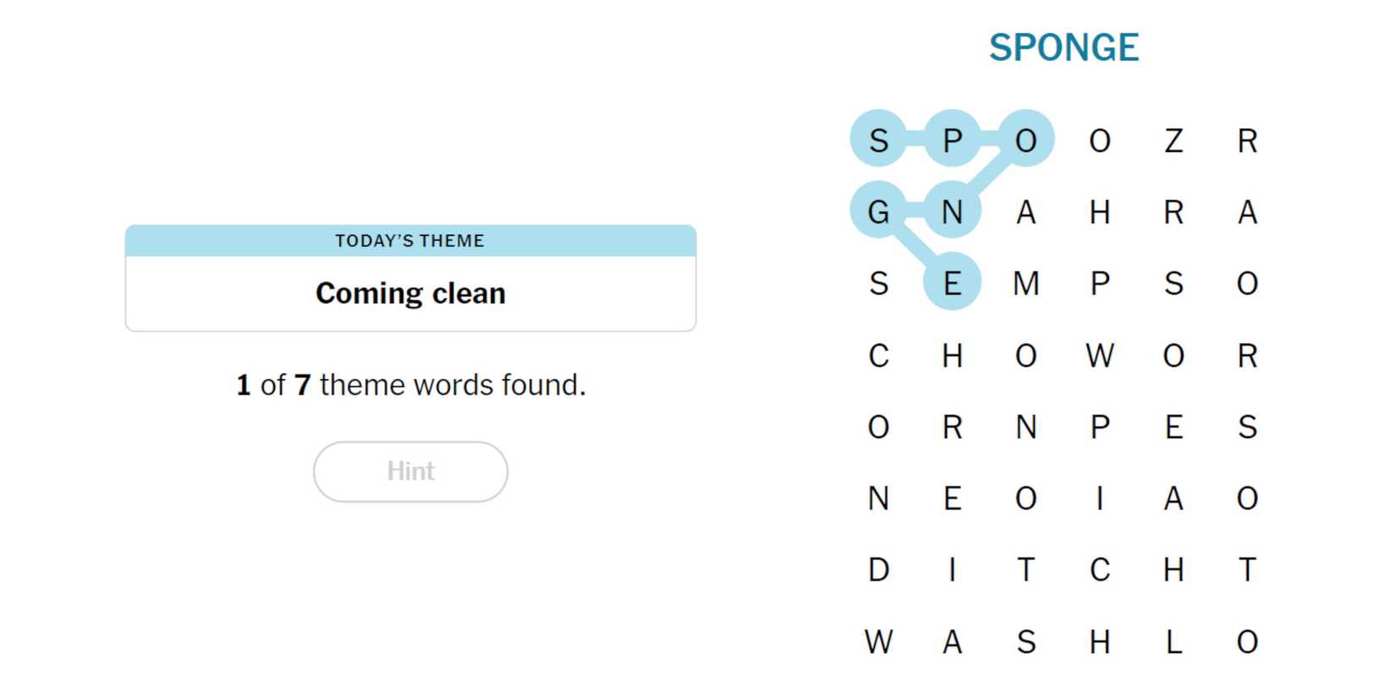Select the word SPONGE title above the grid
This screenshot has height=698, width=1396.
pyautogui.click(x=1065, y=47)
